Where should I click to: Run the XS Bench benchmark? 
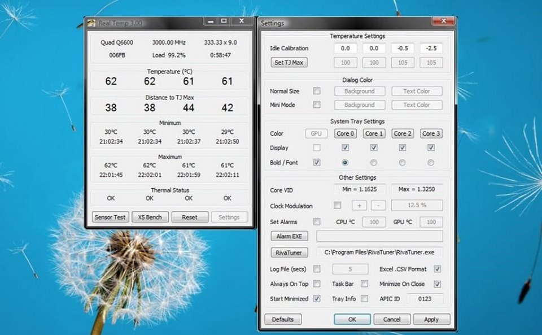pos(150,217)
